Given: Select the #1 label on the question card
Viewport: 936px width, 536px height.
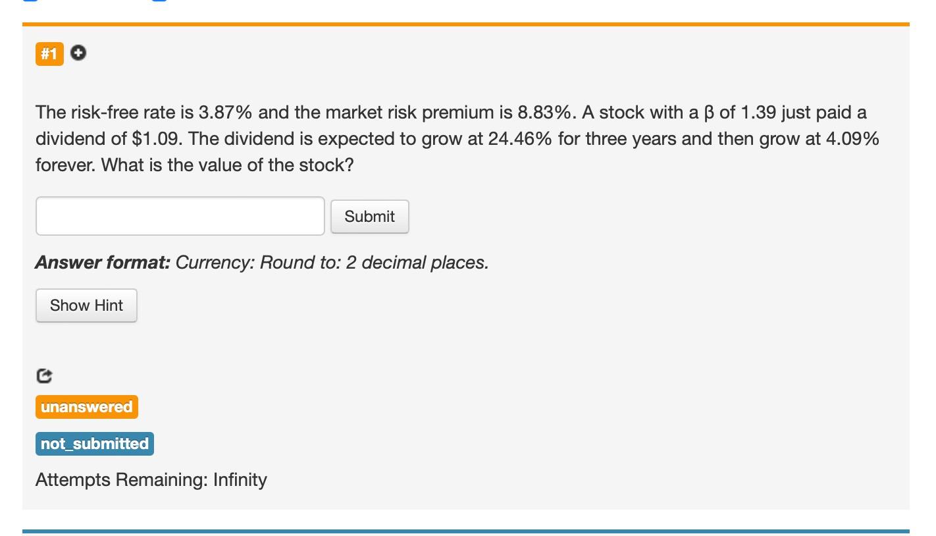Looking at the screenshot, I should pyautogui.click(x=49, y=54).
